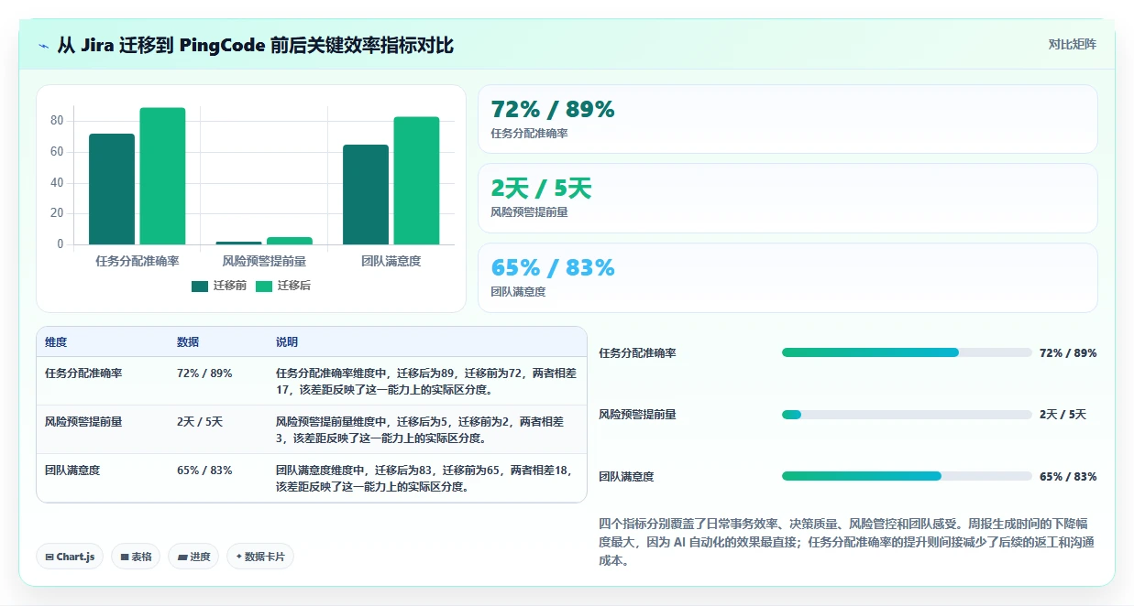Click the 迁移后 bar for 风险预警提前量
This screenshot has height=606, width=1134.
point(290,241)
